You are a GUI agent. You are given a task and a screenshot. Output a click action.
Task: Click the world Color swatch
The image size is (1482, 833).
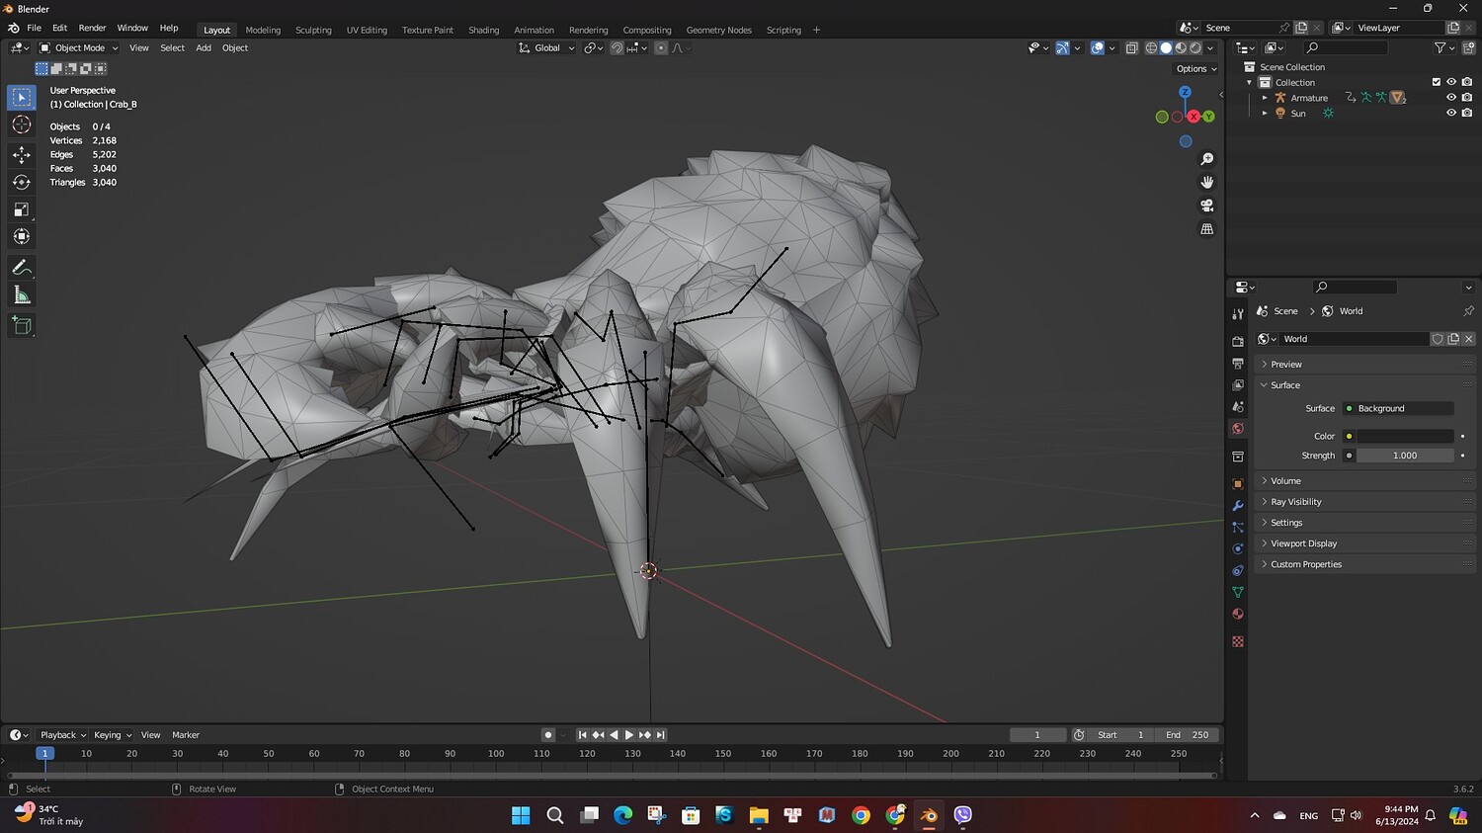pos(1404,436)
